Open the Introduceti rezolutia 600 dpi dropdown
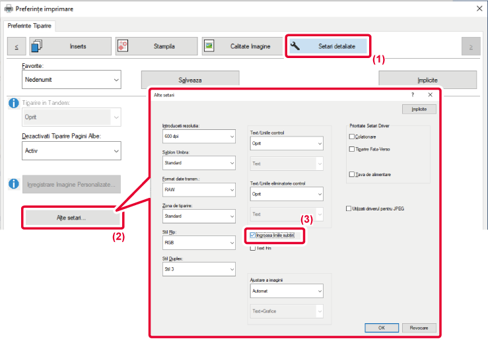Viewport: 488px width, 341px height. 199,137
